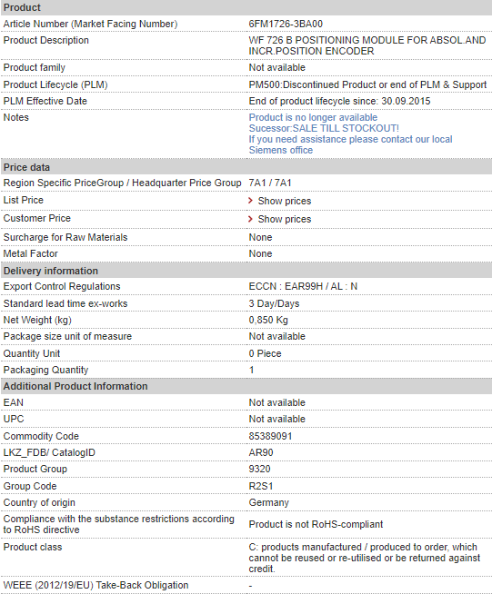The image size is (492, 594).
Task: Click the Additional Product Information header
Action: click(246, 386)
